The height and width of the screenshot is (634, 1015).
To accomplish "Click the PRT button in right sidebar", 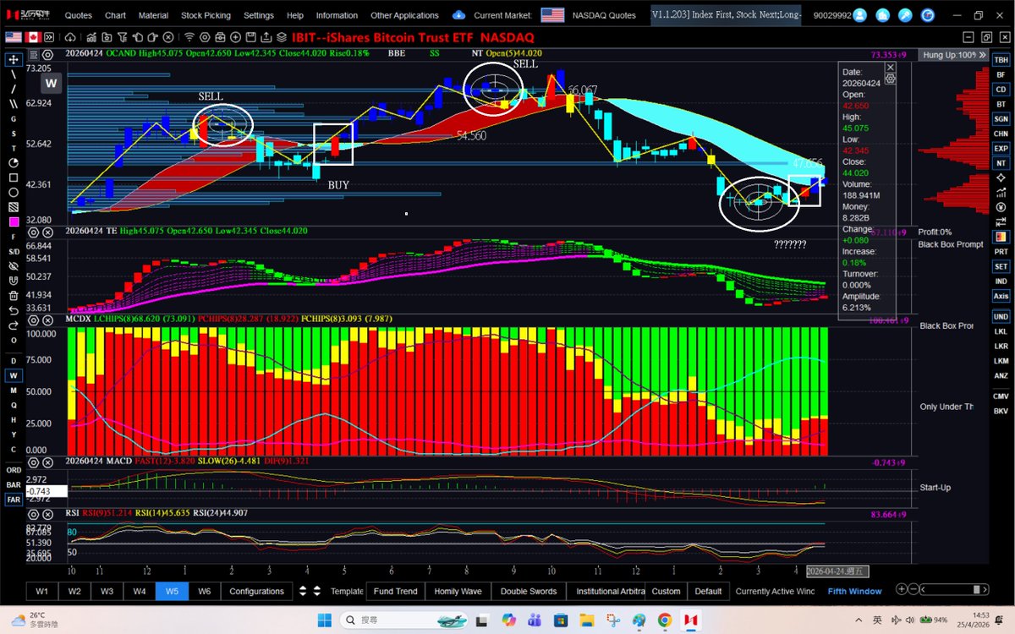I will [x=1001, y=252].
